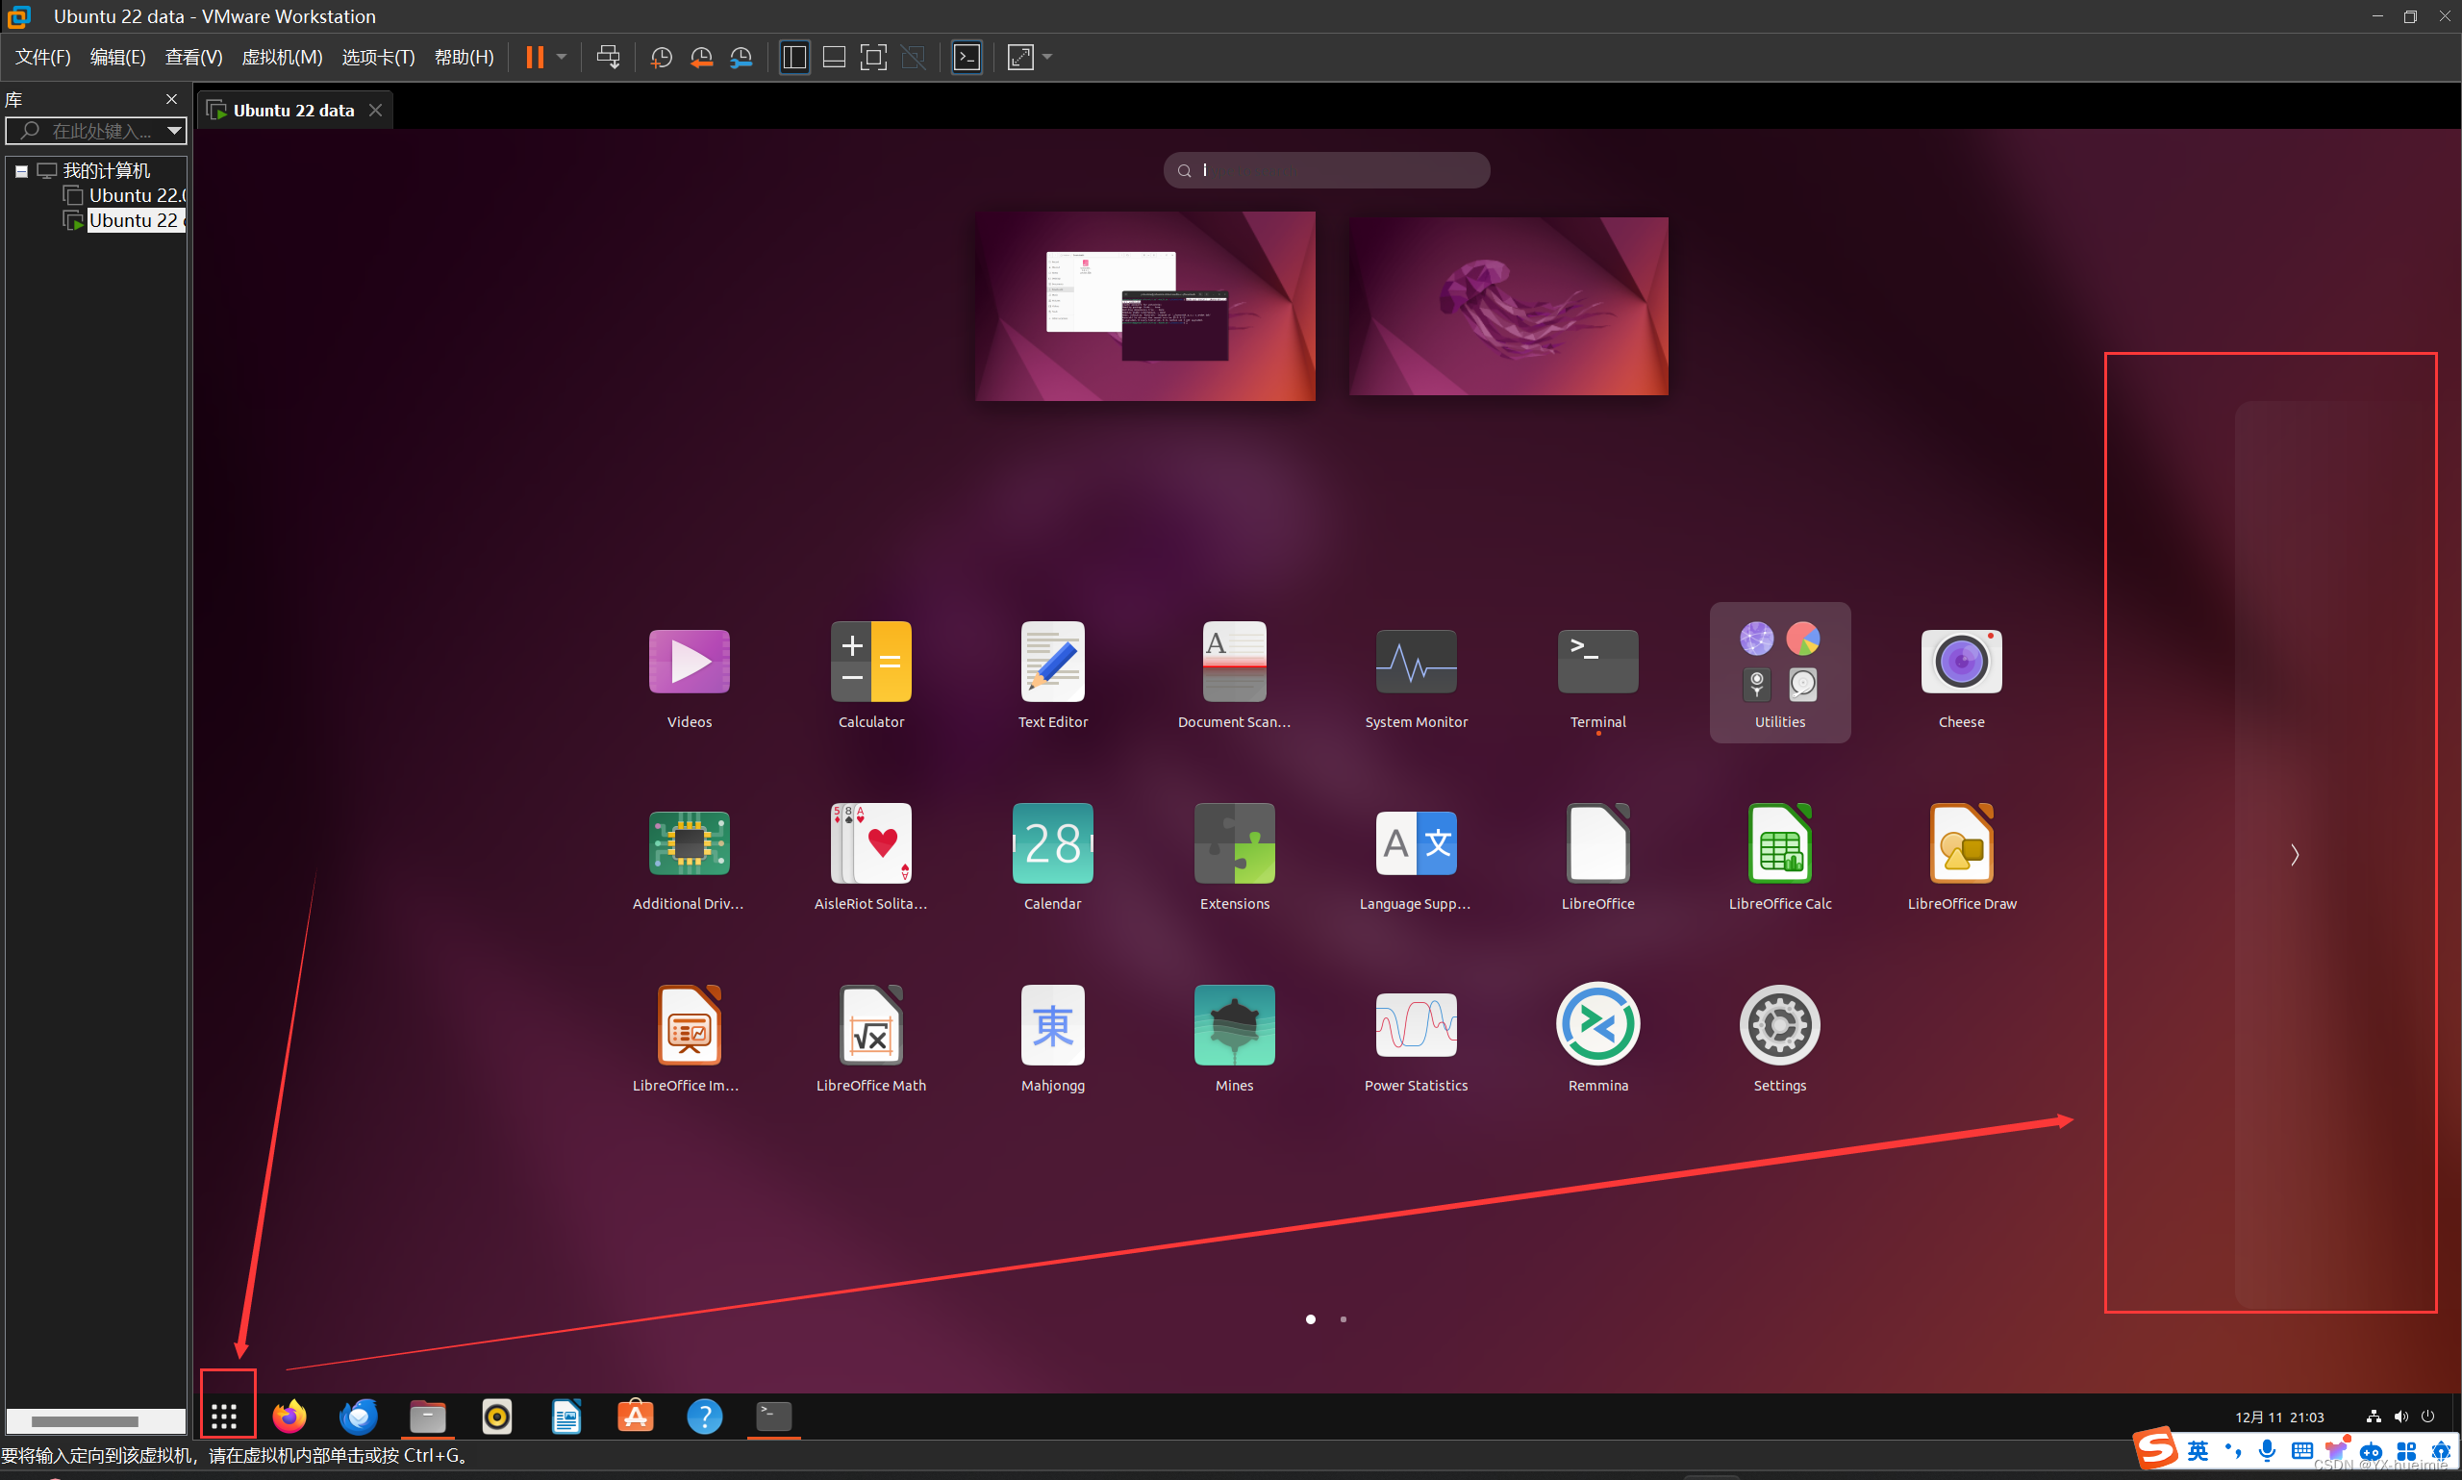The width and height of the screenshot is (2462, 1480).
Task: Open the Remmina remote desktop app
Action: (x=1595, y=1024)
